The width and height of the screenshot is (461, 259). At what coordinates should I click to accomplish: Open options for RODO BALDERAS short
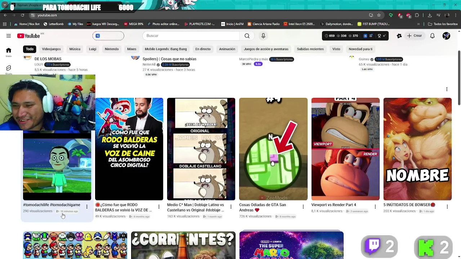coord(159,206)
